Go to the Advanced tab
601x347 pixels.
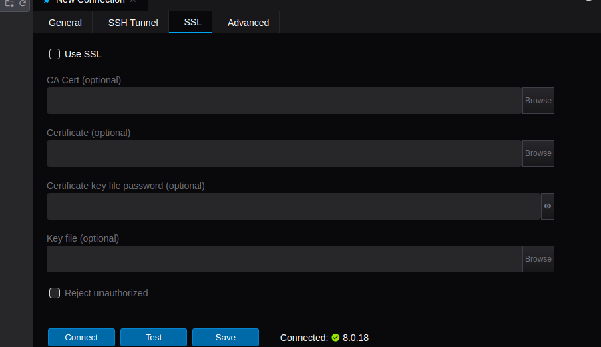248,23
